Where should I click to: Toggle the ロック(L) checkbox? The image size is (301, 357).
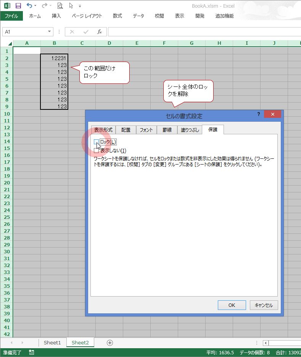pos(97,142)
